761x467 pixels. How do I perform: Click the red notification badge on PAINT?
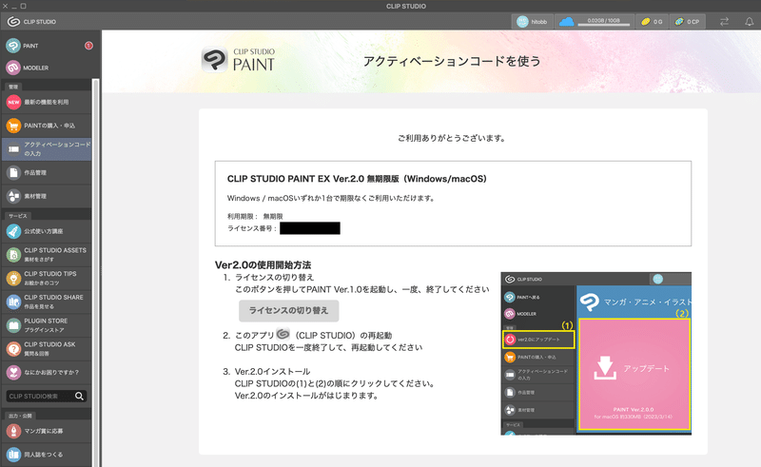click(x=88, y=46)
